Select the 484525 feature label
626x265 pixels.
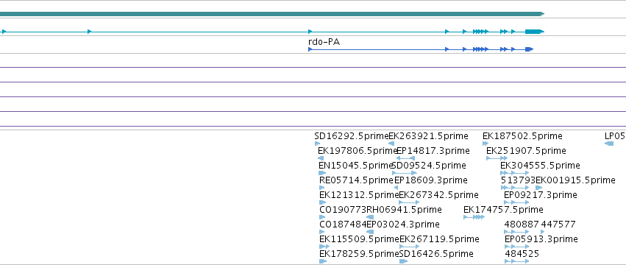coord(522,254)
